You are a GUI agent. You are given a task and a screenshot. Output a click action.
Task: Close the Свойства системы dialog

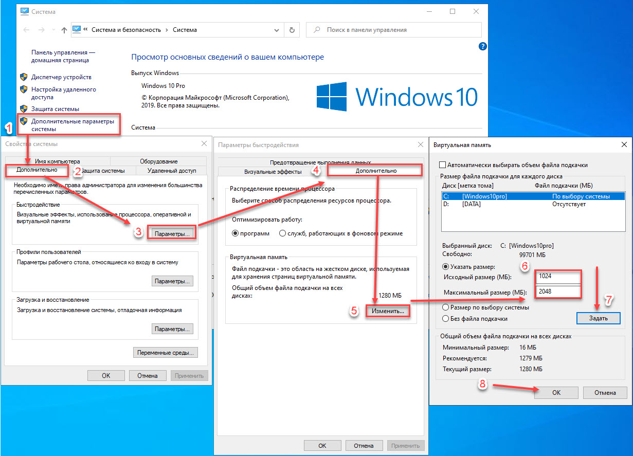pos(204,144)
